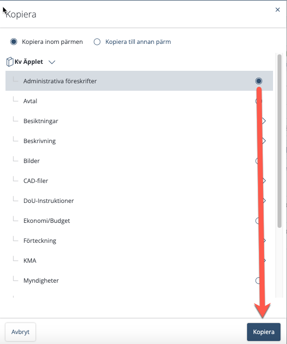Choose the Myndigheter folder
Viewport: 287px width, 344px height.
coord(139,281)
